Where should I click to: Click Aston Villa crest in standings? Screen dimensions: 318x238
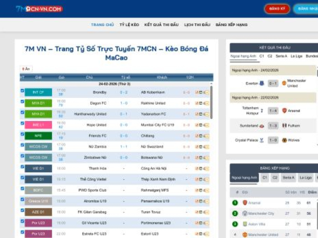pos(245,224)
